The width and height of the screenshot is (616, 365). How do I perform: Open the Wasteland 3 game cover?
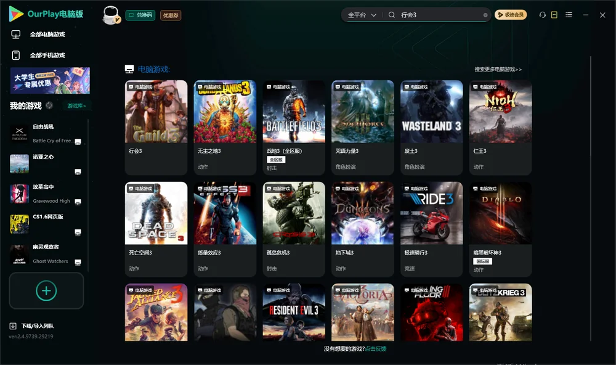click(431, 112)
